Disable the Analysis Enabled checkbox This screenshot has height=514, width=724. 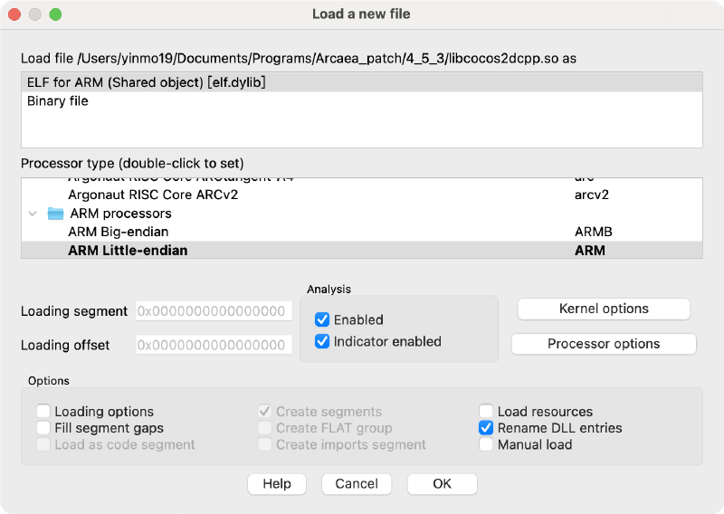[321, 319]
